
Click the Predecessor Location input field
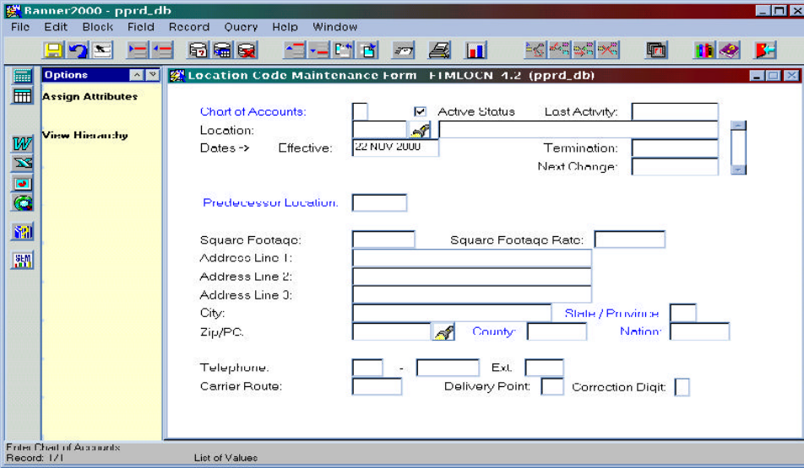[x=379, y=202]
